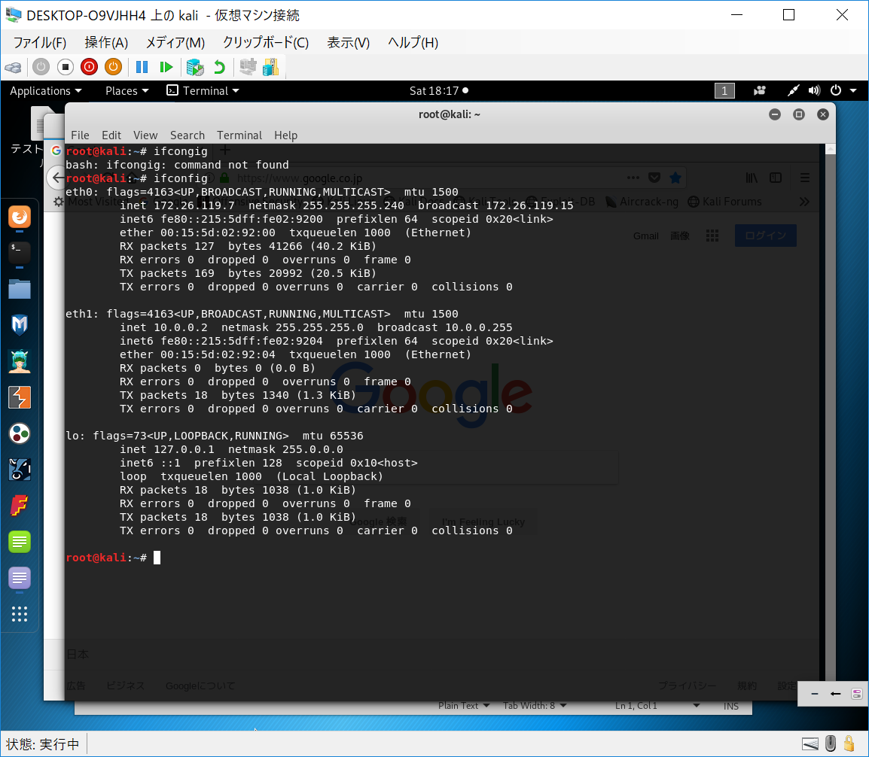
Task: Click the workspace 1 indicator
Action: (x=724, y=91)
